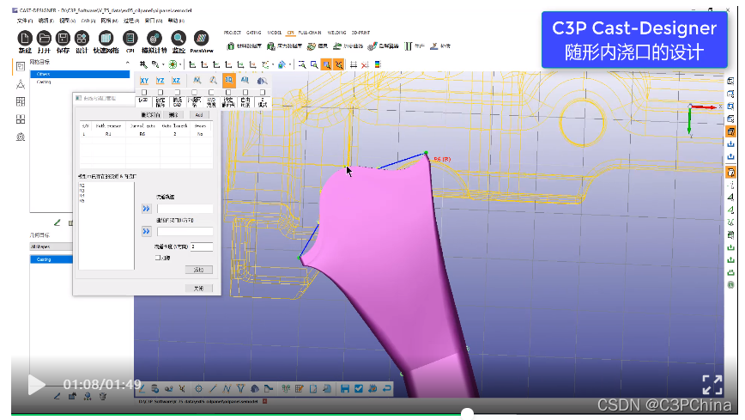Switch to the GATING tab
Screen dimensions: 745x420
(x=254, y=33)
